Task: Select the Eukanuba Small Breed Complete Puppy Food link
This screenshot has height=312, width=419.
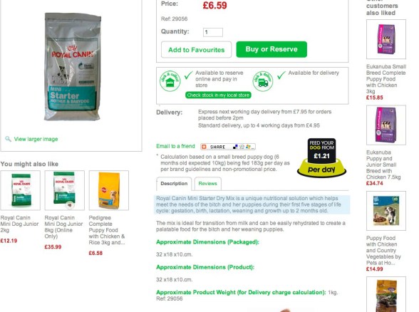Action: [x=386, y=79]
